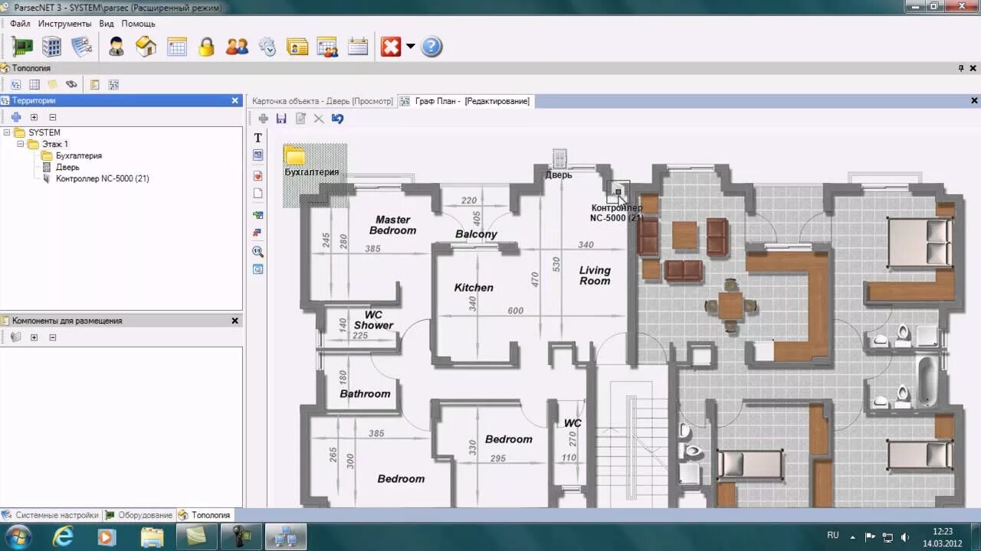Close the Компоненты для размещения panel

click(x=235, y=321)
